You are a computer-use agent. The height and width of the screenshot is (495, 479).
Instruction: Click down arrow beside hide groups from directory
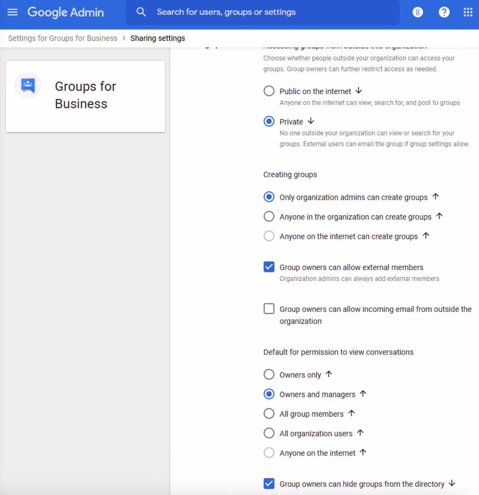tap(452, 483)
